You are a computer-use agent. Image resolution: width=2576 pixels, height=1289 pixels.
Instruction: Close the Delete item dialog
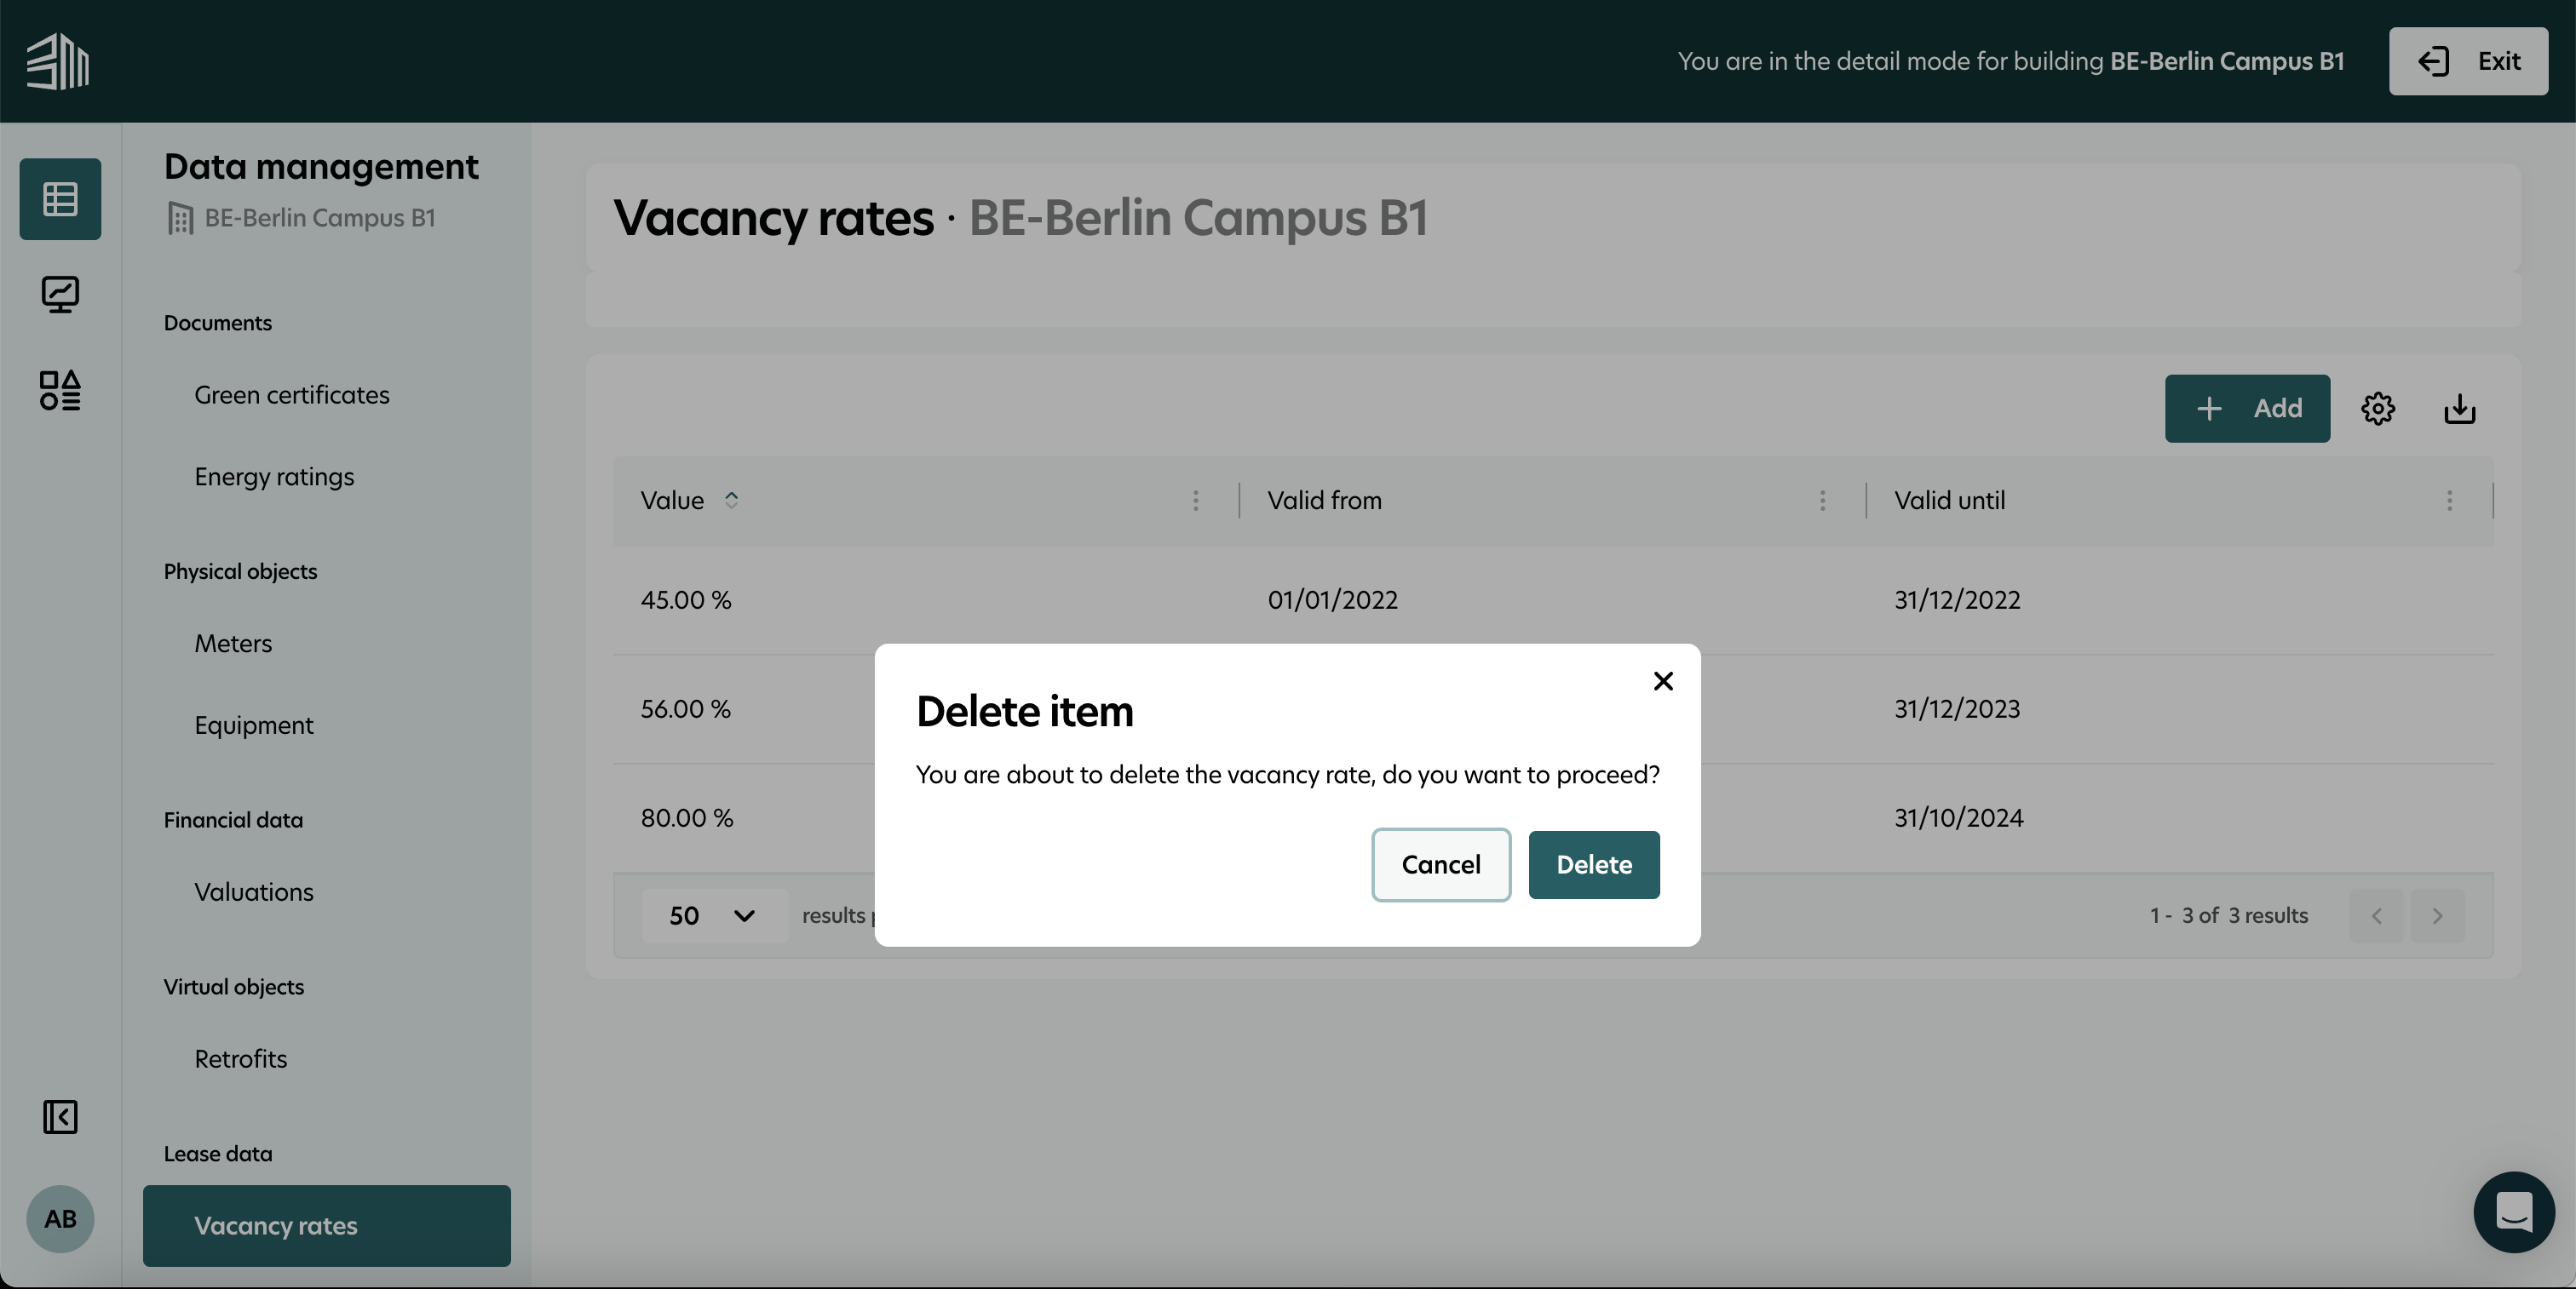click(1661, 680)
